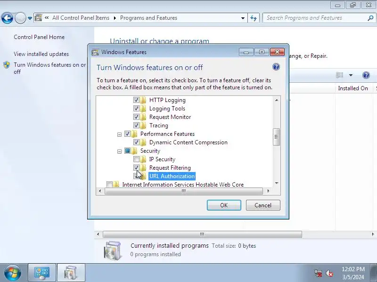Toggle the Tracing checkbox
377x282 pixels.
pyautogui.click(x=136, y=125)
